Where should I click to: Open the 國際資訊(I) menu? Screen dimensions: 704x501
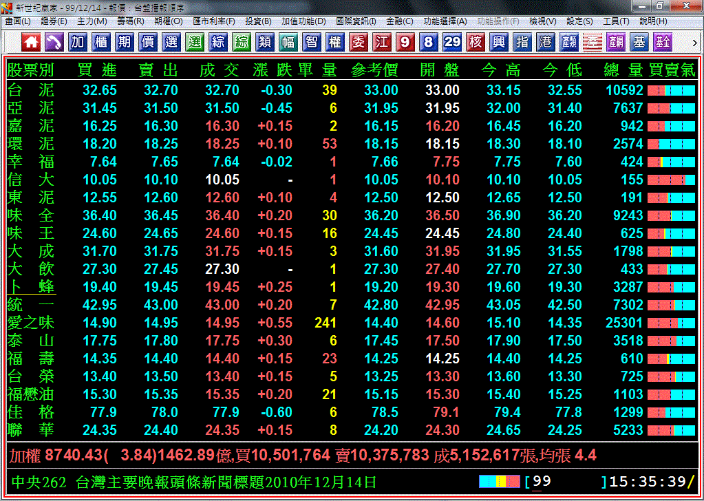coord(356,21)
